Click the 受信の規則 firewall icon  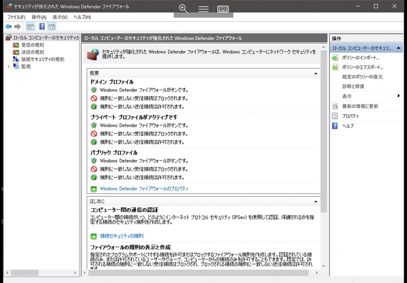[16, 45]
